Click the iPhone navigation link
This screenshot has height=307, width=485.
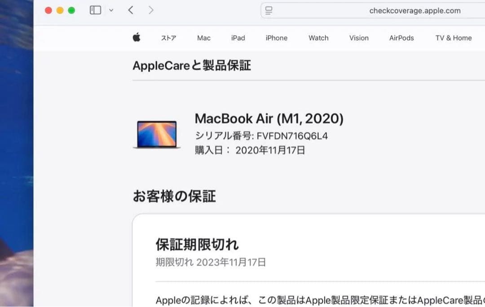tap(276, 38)
